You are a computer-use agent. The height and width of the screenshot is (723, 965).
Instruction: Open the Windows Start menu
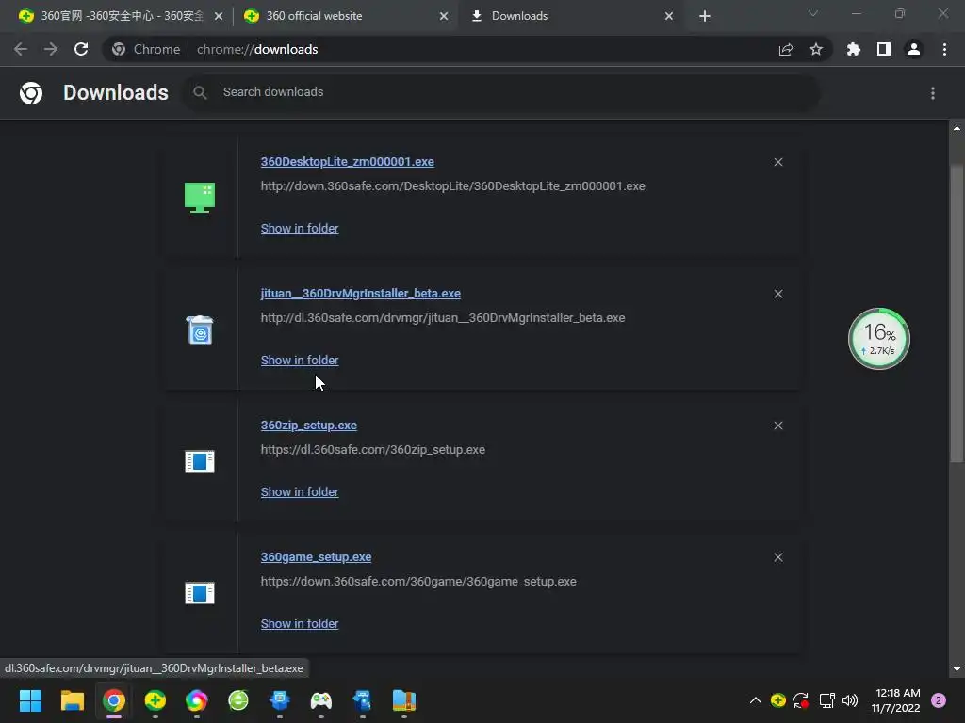pos(30,700)
